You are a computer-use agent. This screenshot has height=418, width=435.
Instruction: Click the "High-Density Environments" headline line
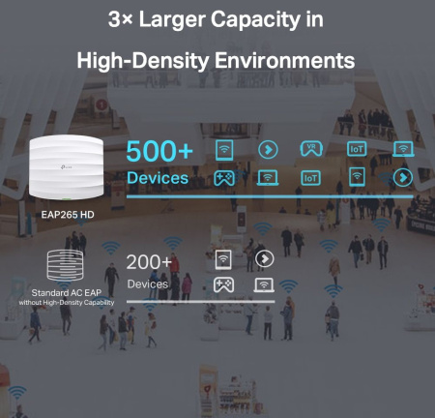[216, 60]
